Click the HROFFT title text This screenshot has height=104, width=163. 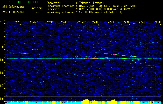point(16,2)
